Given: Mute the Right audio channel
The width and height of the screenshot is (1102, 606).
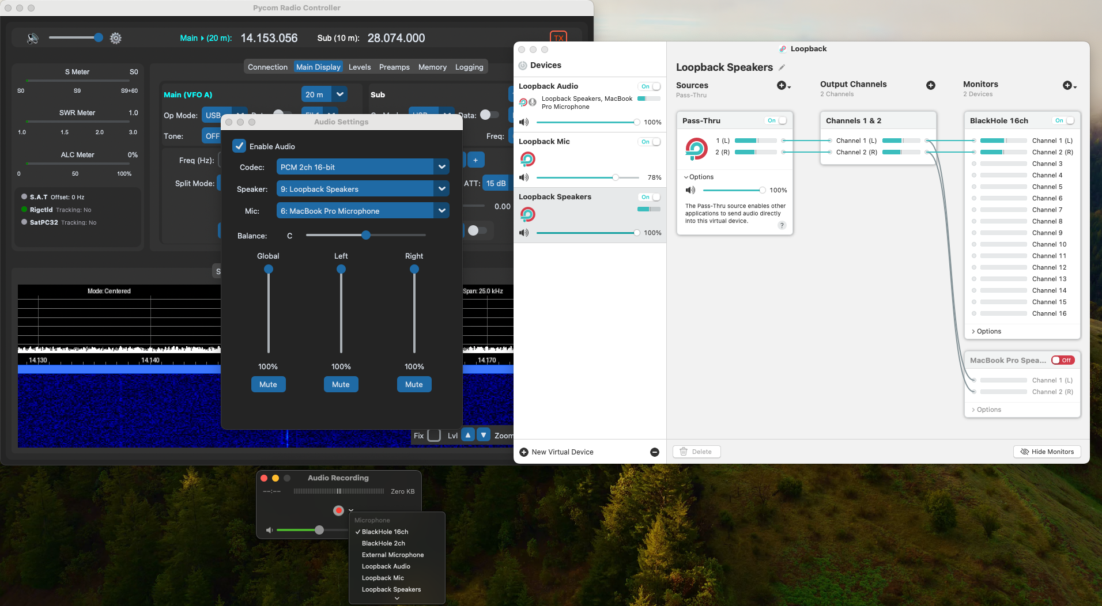Looking at the screenshot, I should pyautogui.click(x=414, y=384).
